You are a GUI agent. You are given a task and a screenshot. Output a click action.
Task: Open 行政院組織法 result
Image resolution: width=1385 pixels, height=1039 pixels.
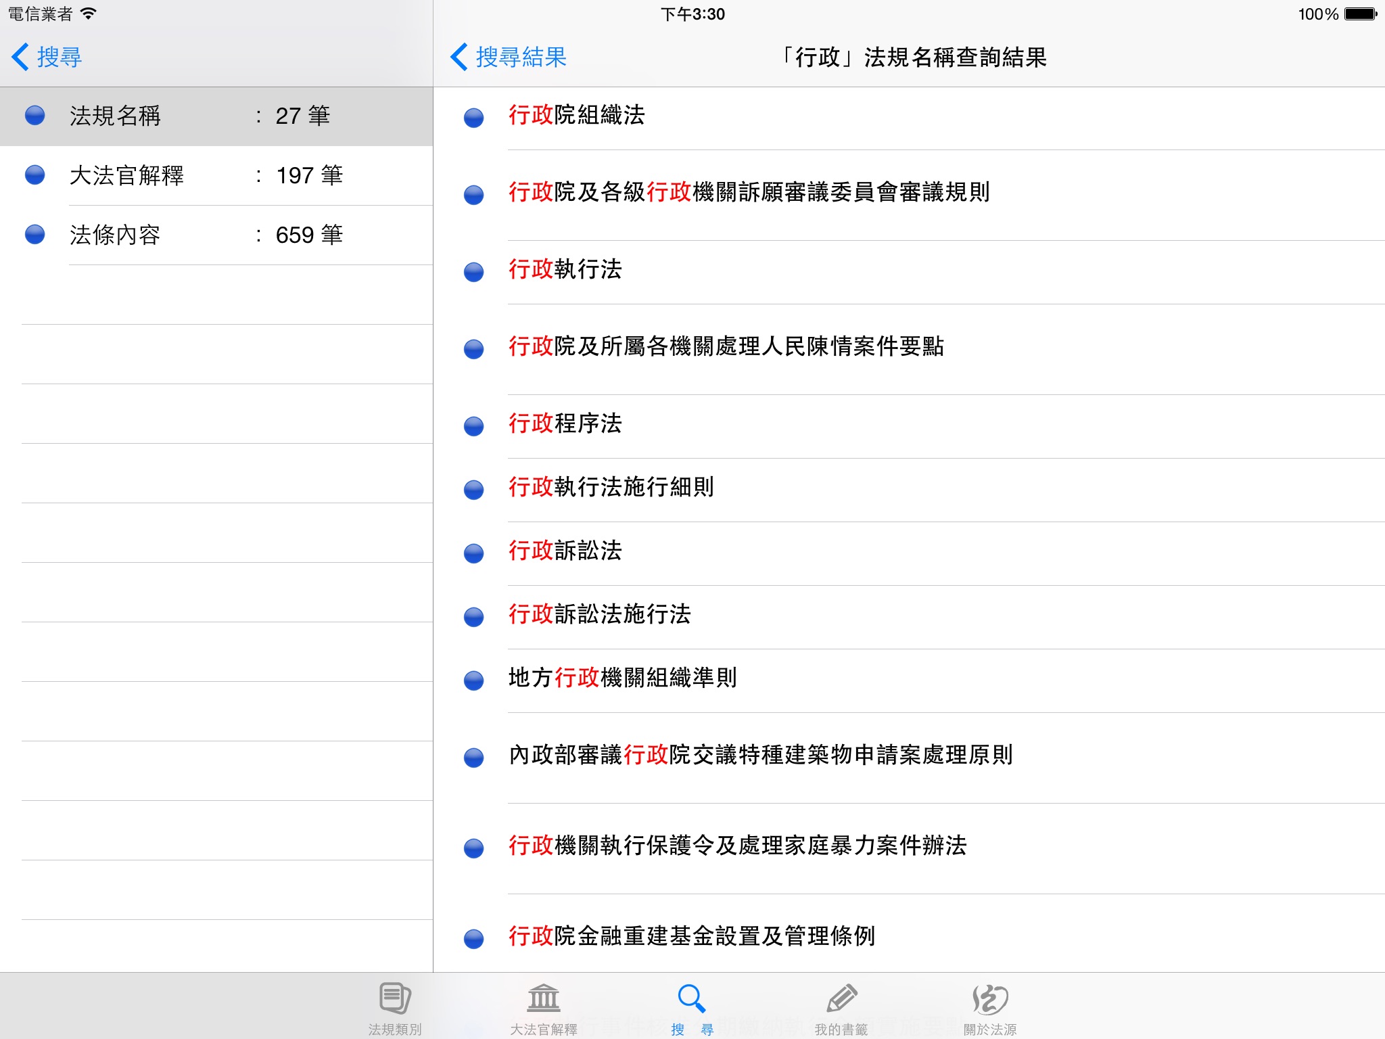[x=909, y=118]
